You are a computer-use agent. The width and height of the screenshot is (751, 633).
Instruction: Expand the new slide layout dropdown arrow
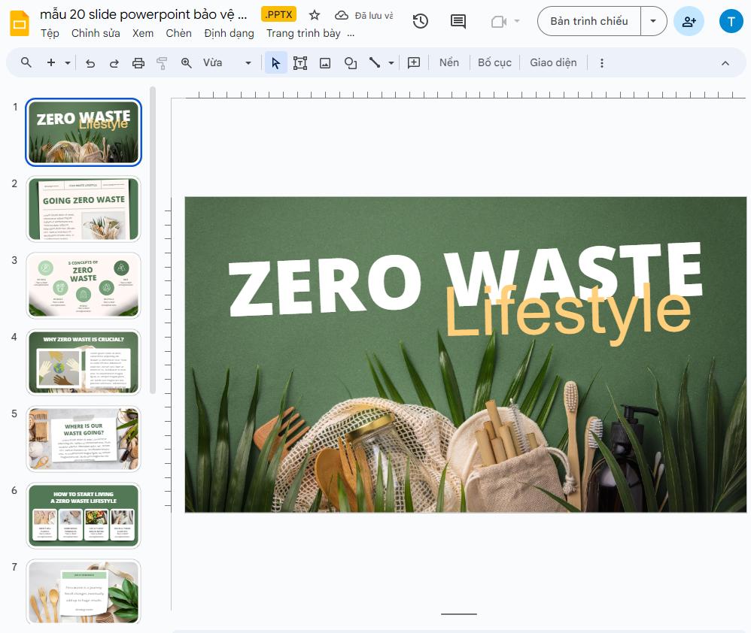68,62
